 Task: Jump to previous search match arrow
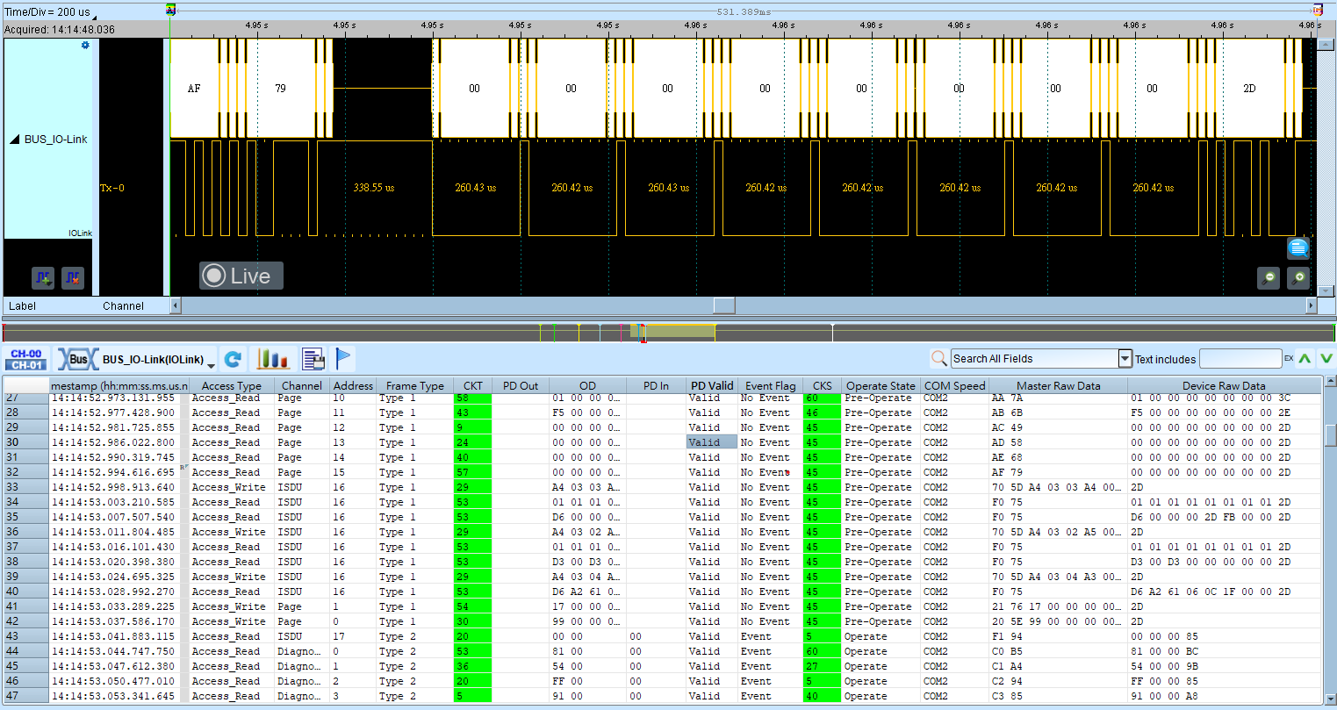tap(1305, 358)
